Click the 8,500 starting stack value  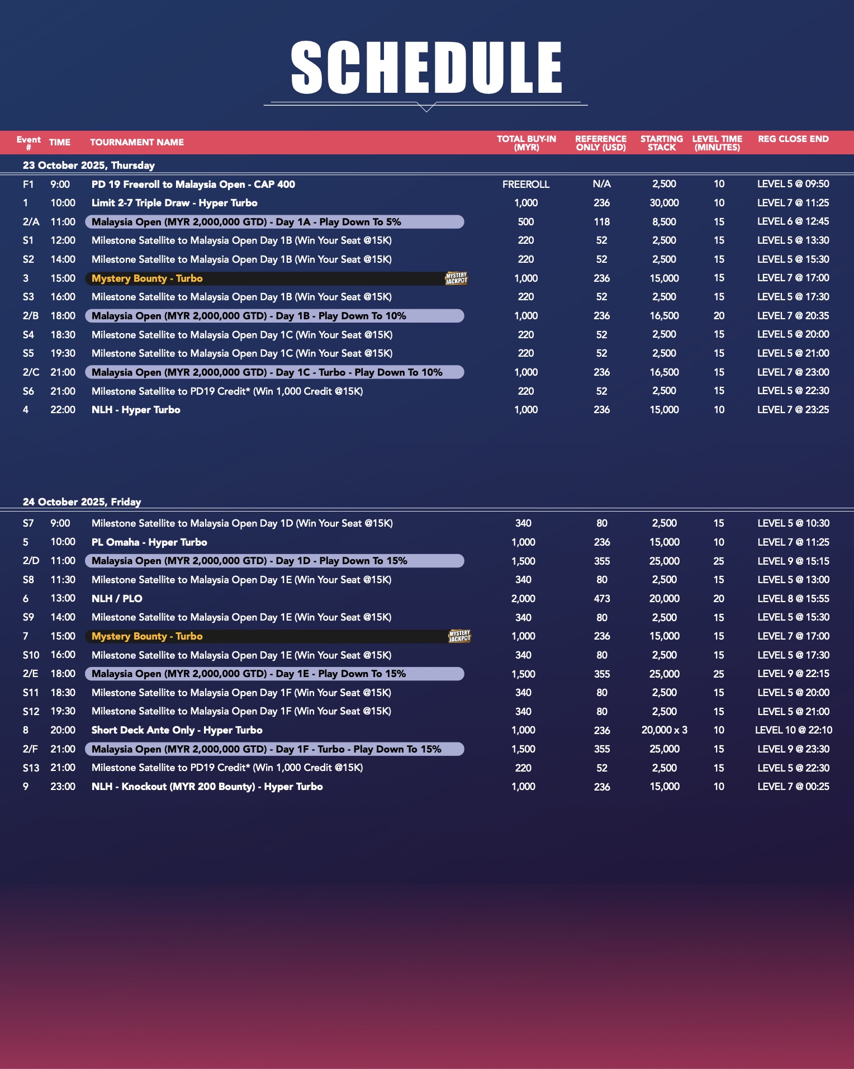[x=664, y=222]
